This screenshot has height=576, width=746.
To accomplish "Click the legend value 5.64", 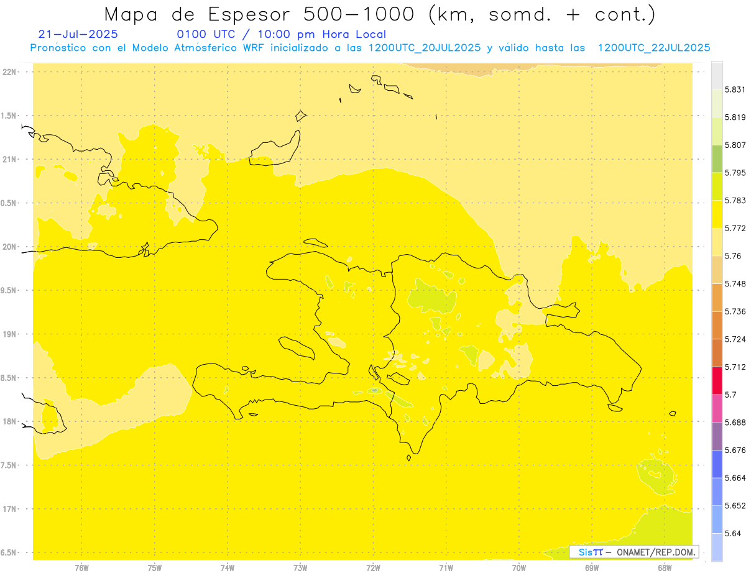I will (x=733, y=533).
